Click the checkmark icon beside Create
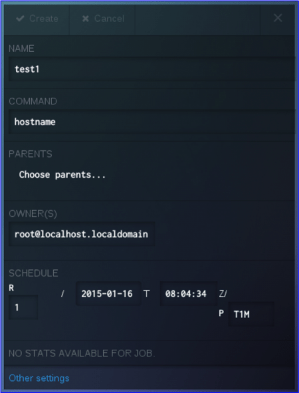Viewport: 299px width, 393px height. (20, 19)
